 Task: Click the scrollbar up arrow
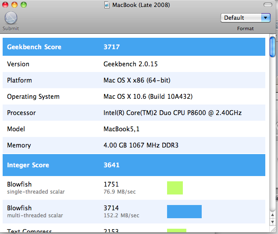point(272,215)
